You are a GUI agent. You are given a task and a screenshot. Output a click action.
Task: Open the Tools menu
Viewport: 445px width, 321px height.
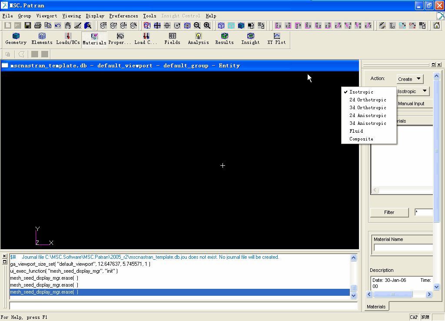tap(149, 16)
